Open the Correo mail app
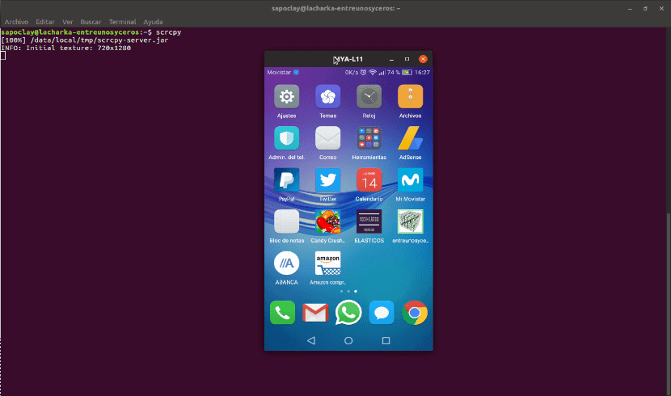The width and height of the screenshot is (671, 396). [x=327, y=138]
